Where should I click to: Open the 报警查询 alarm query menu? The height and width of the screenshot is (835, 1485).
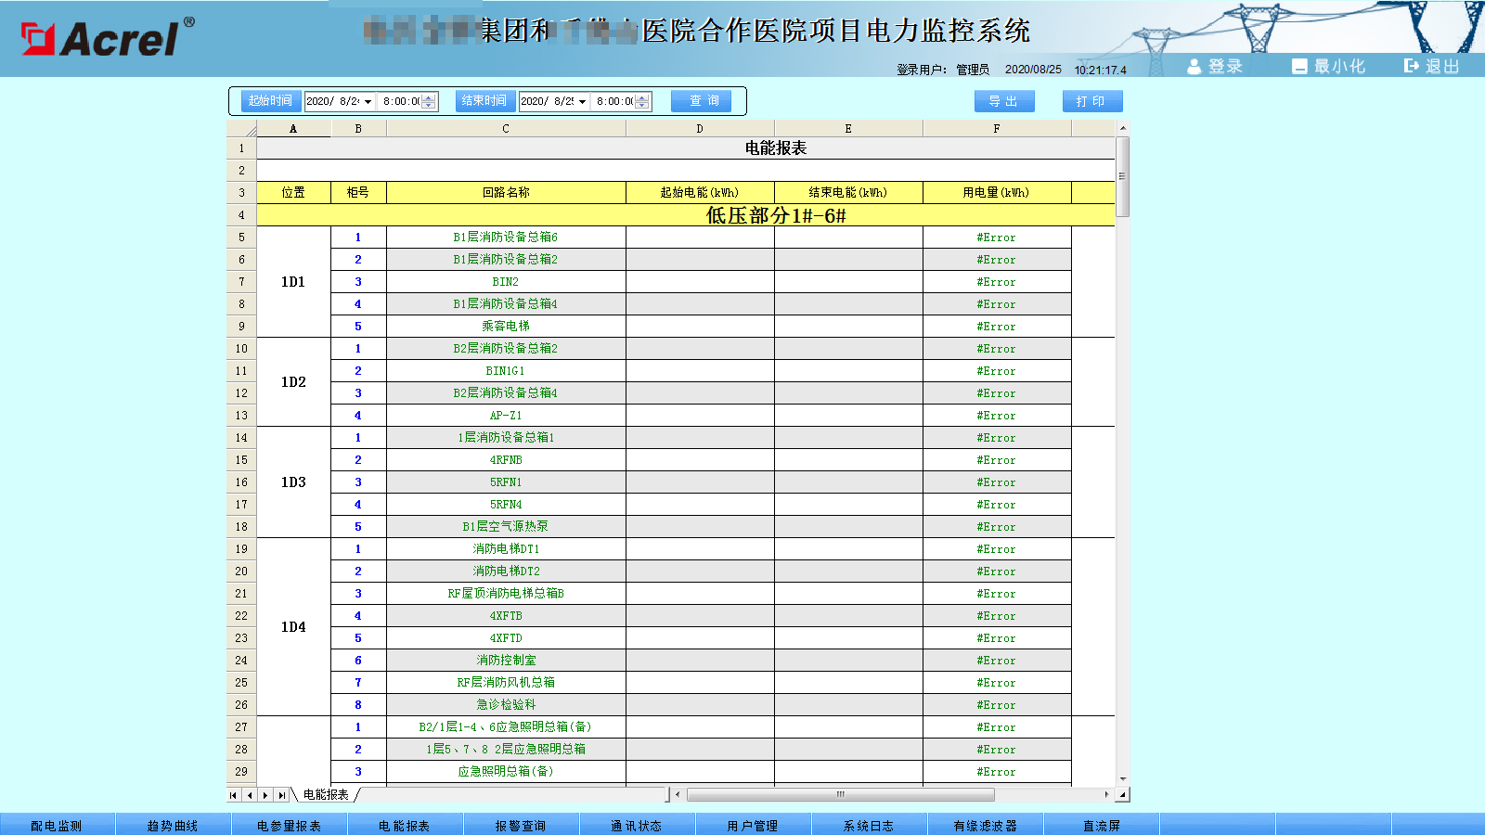click(521, 825)
